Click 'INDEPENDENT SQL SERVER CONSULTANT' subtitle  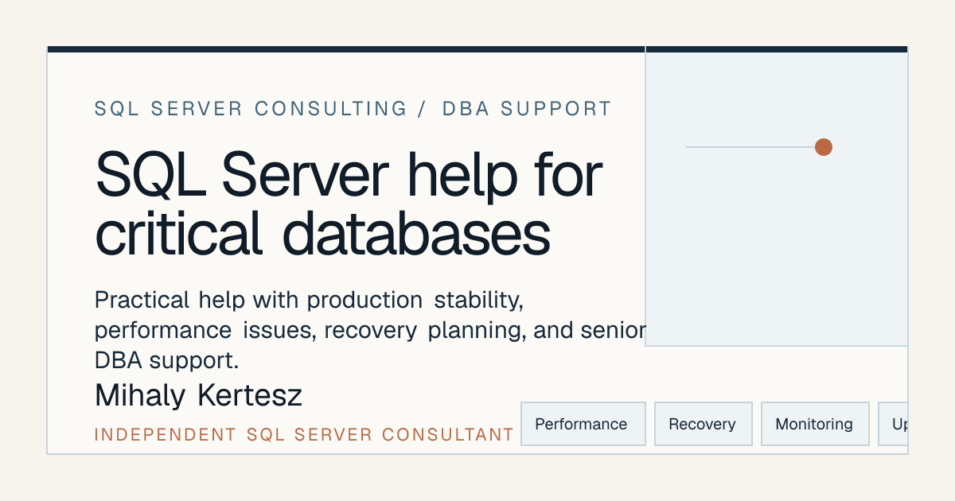point(304,435)
